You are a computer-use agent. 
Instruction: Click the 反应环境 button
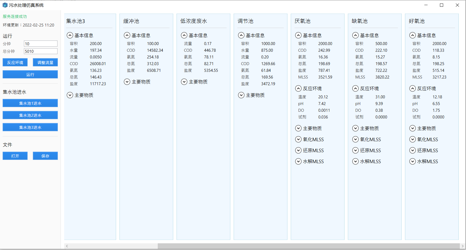(15, 62)
